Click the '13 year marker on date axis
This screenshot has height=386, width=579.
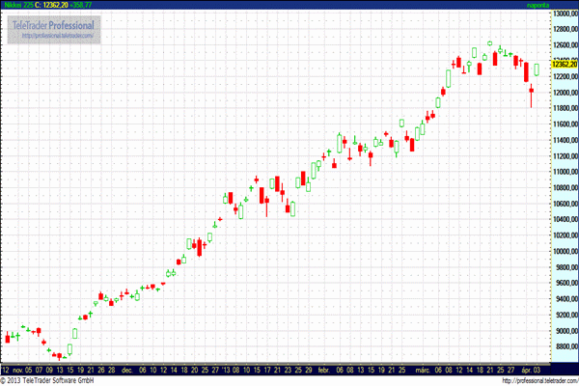pos(226,369)
